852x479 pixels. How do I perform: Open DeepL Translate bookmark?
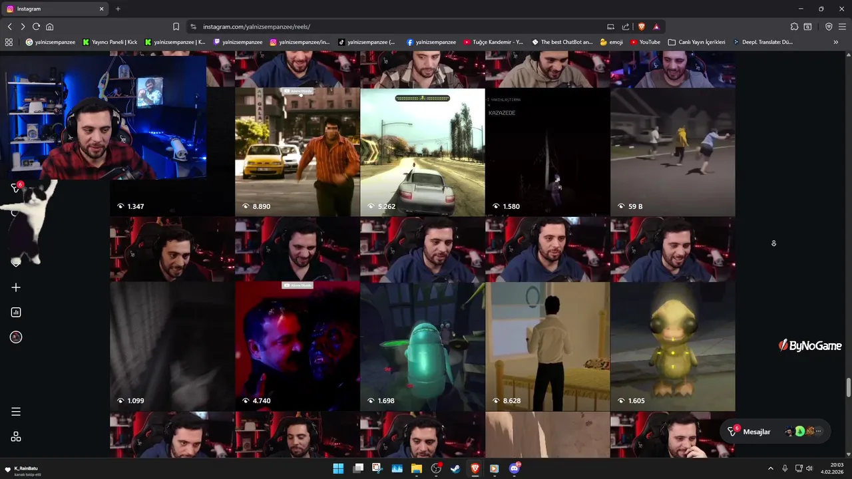click(763, 42)
